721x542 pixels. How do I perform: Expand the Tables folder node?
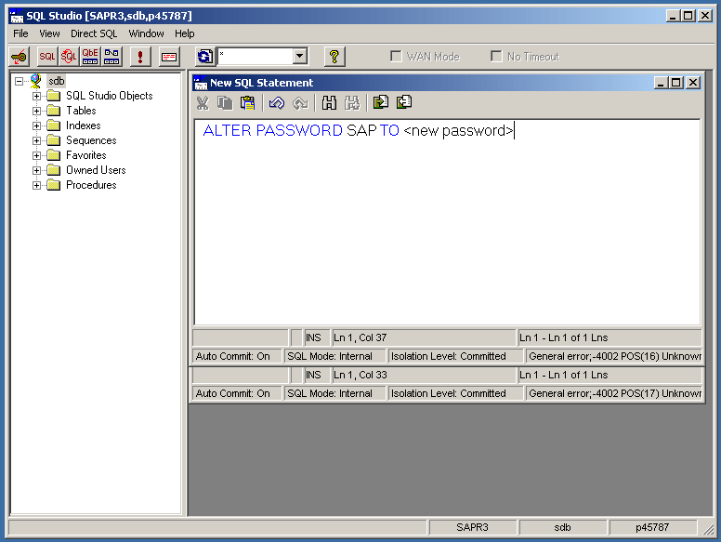click(36, 111)
